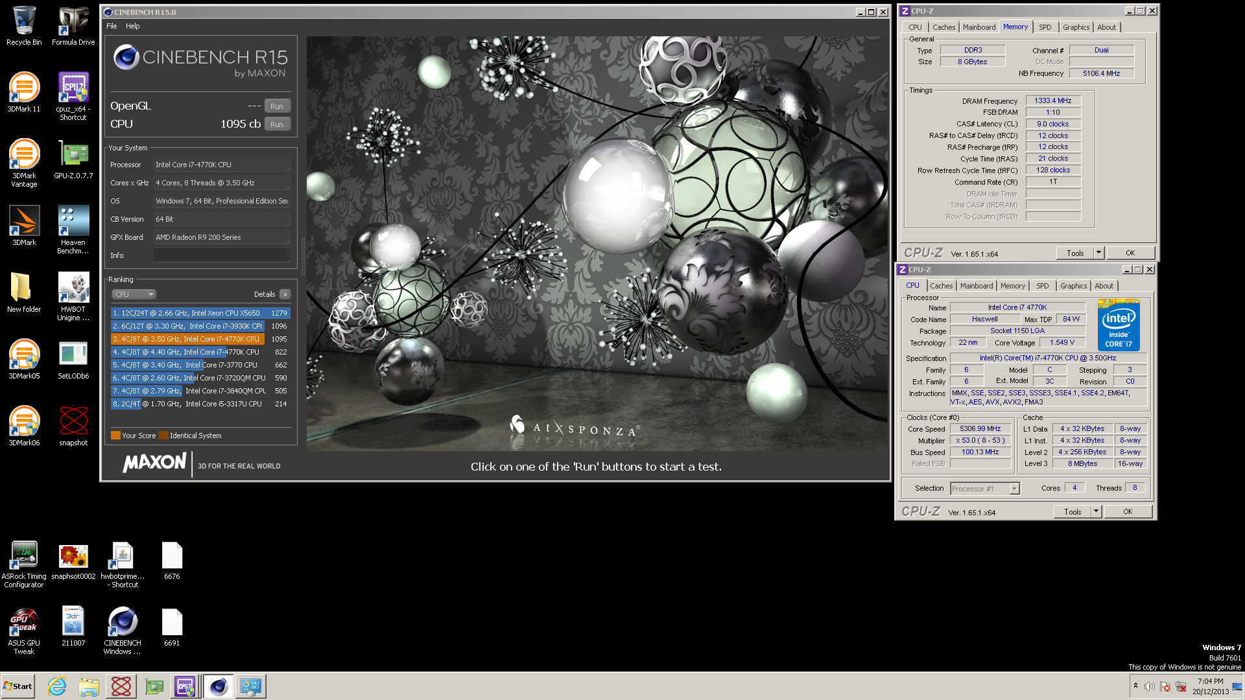
Task: Expand ranking Details arrow button
Action: click(x=285, y=294)
